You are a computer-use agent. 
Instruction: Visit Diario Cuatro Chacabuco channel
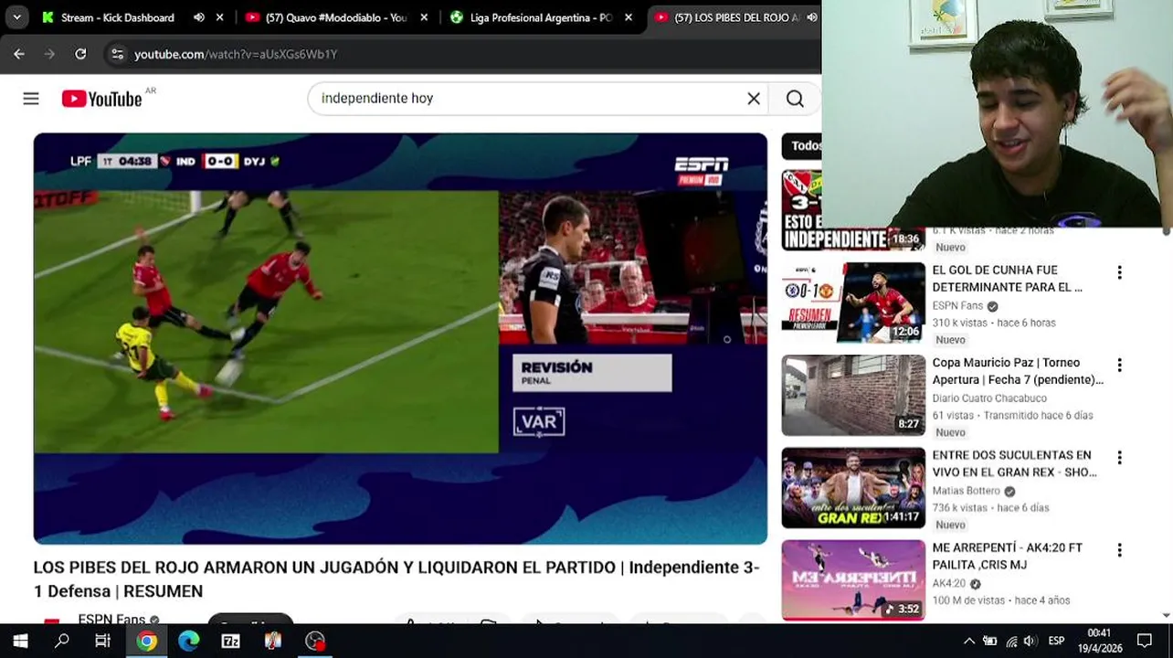pyautogui.click(x=989, y=398)
